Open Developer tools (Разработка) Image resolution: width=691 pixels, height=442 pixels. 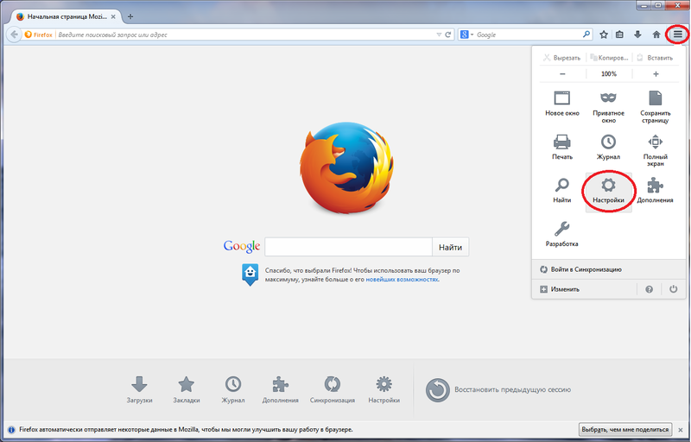(x=562, y=234)
